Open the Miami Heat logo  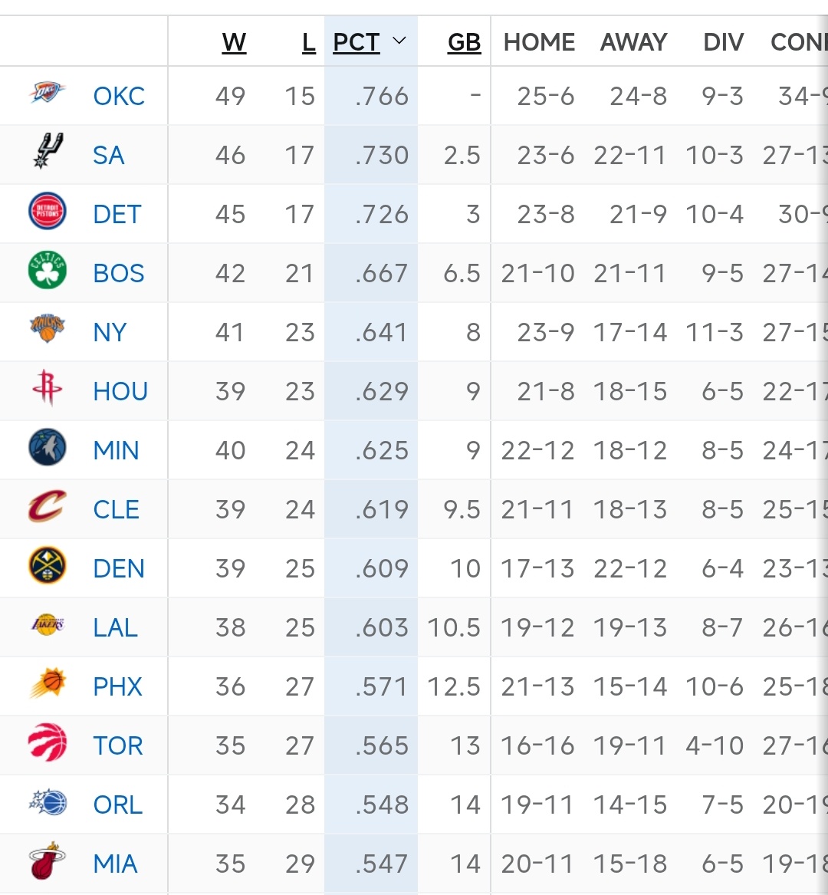click(x=48, y=860)
